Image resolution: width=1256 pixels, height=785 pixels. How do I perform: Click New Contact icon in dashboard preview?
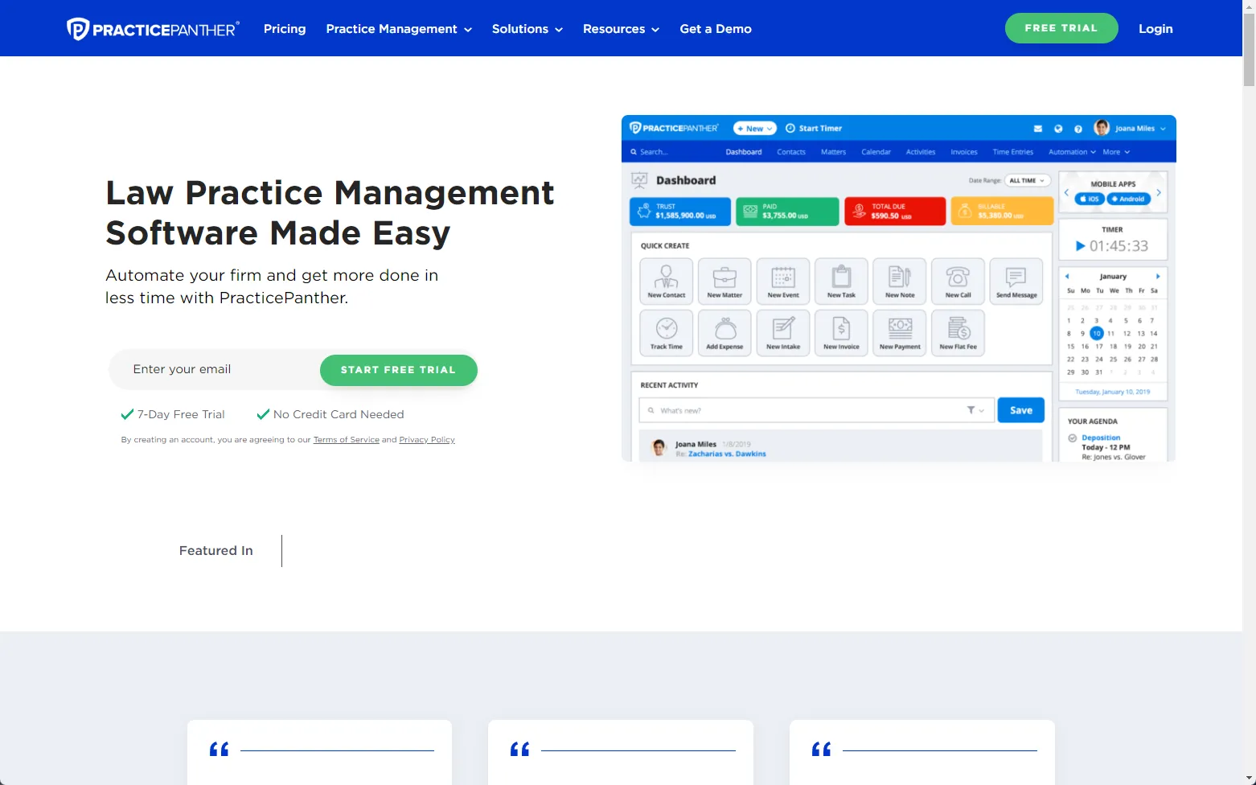coord(667,281)
